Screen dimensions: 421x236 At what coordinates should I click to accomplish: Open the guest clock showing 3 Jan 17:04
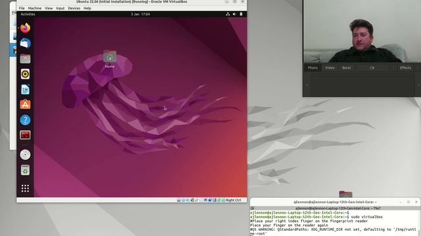[x=140, y=14]
